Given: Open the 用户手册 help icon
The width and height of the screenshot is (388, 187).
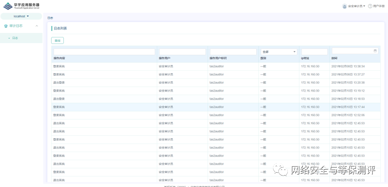Looking at the screenshot, I should coord(370,6).
